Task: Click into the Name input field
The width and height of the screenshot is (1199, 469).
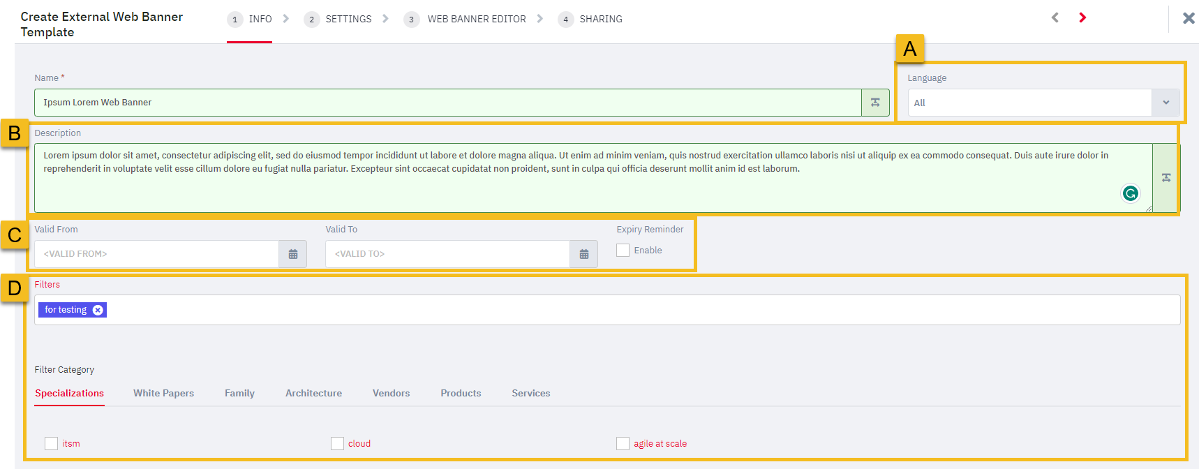Action: tap(448, 103)
